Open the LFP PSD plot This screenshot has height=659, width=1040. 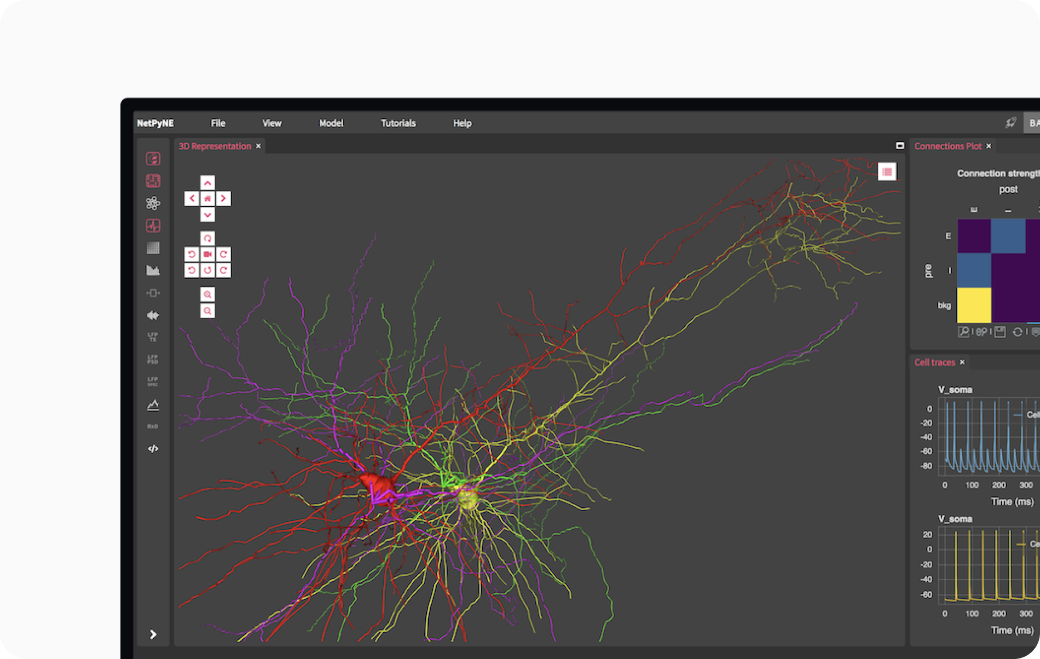point(153,360)
